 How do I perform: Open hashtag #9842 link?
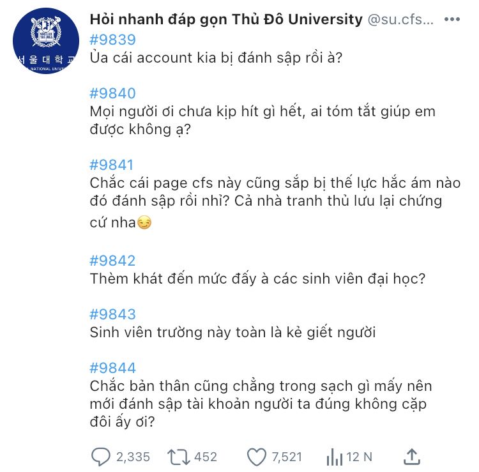click(112, 261)
